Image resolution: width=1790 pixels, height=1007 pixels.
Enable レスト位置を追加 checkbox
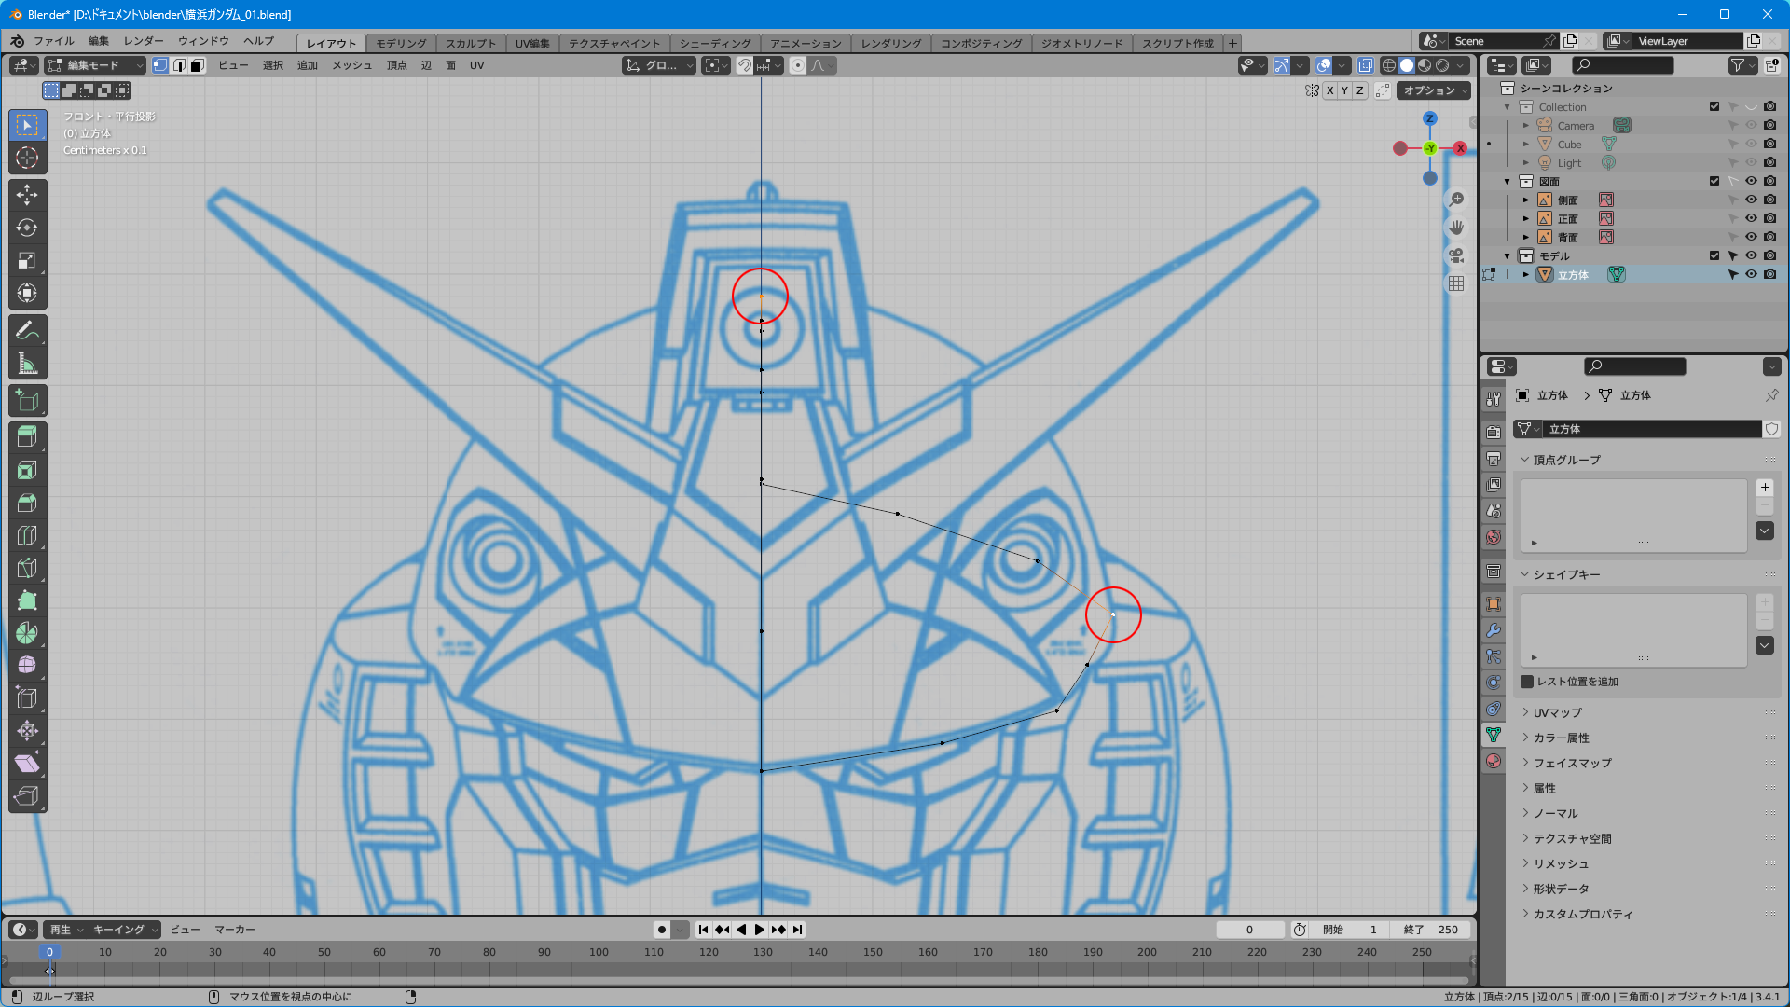pos(1527,682)
